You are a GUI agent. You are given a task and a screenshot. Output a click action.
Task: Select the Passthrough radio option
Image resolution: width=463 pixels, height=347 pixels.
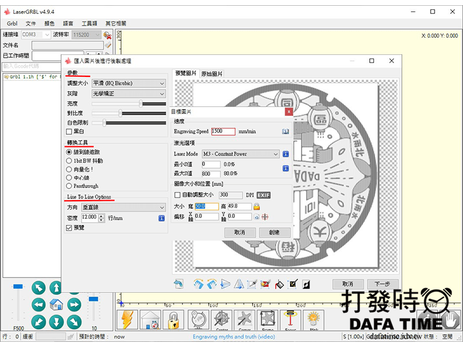(x=69, y=186)
